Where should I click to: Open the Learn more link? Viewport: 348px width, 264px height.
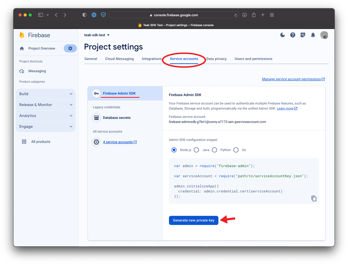coord(287,108)
